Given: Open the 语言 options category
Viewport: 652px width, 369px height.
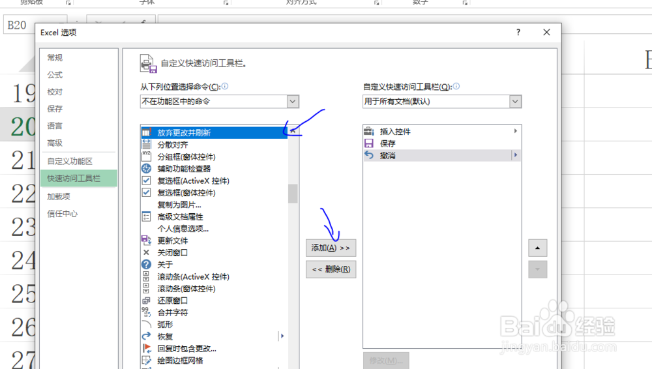Looking at the screenshot, I should pos(55,126).
